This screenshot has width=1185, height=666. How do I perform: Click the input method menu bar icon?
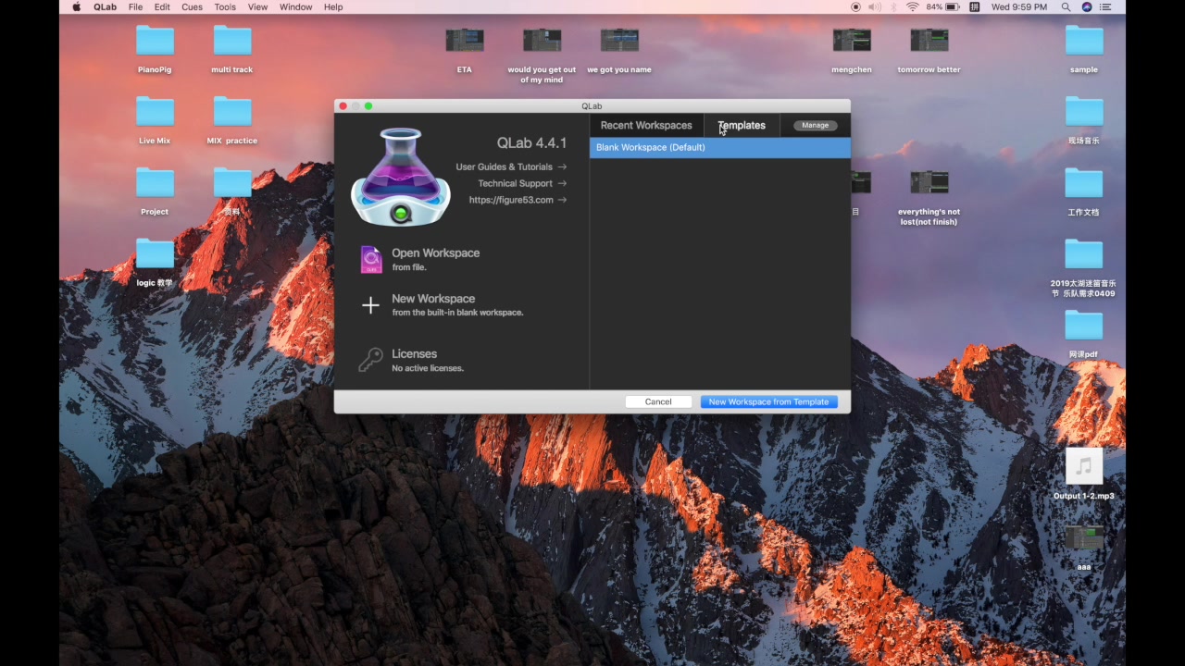975,7
